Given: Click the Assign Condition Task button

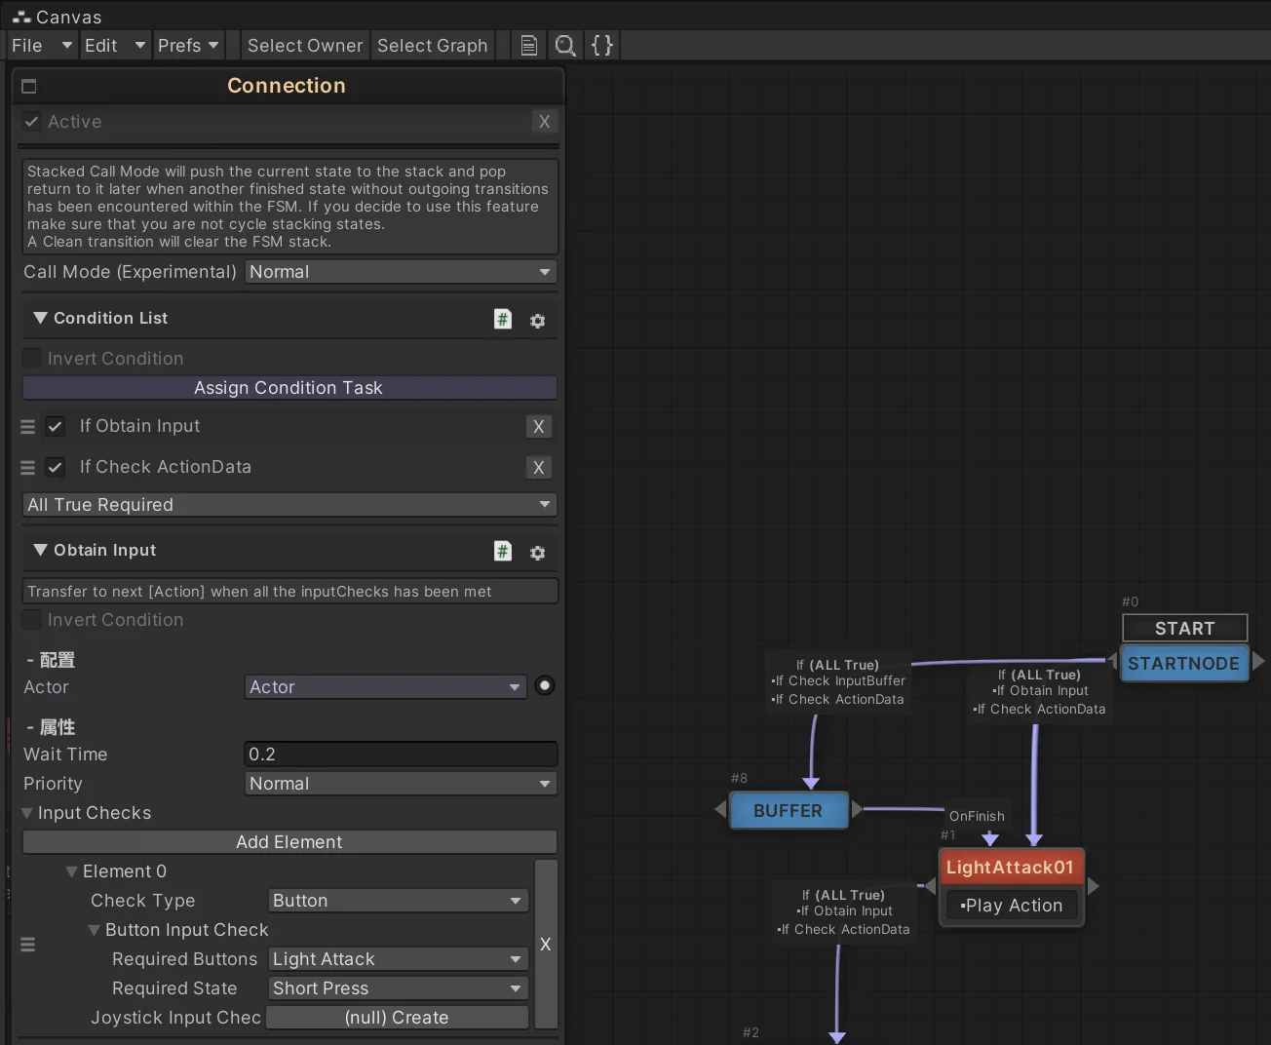Looking at the screenshot, I should pos(289,388).
